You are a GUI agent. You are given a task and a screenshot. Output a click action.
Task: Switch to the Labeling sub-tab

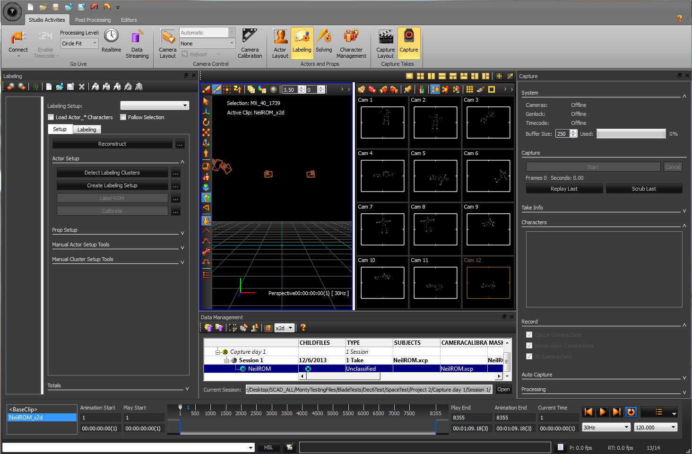click(x=86, y=130)
